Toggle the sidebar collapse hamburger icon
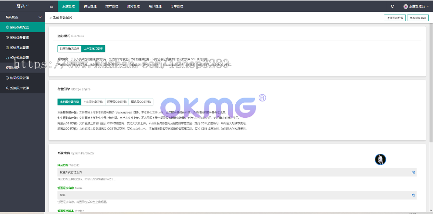 pos(51,6)
